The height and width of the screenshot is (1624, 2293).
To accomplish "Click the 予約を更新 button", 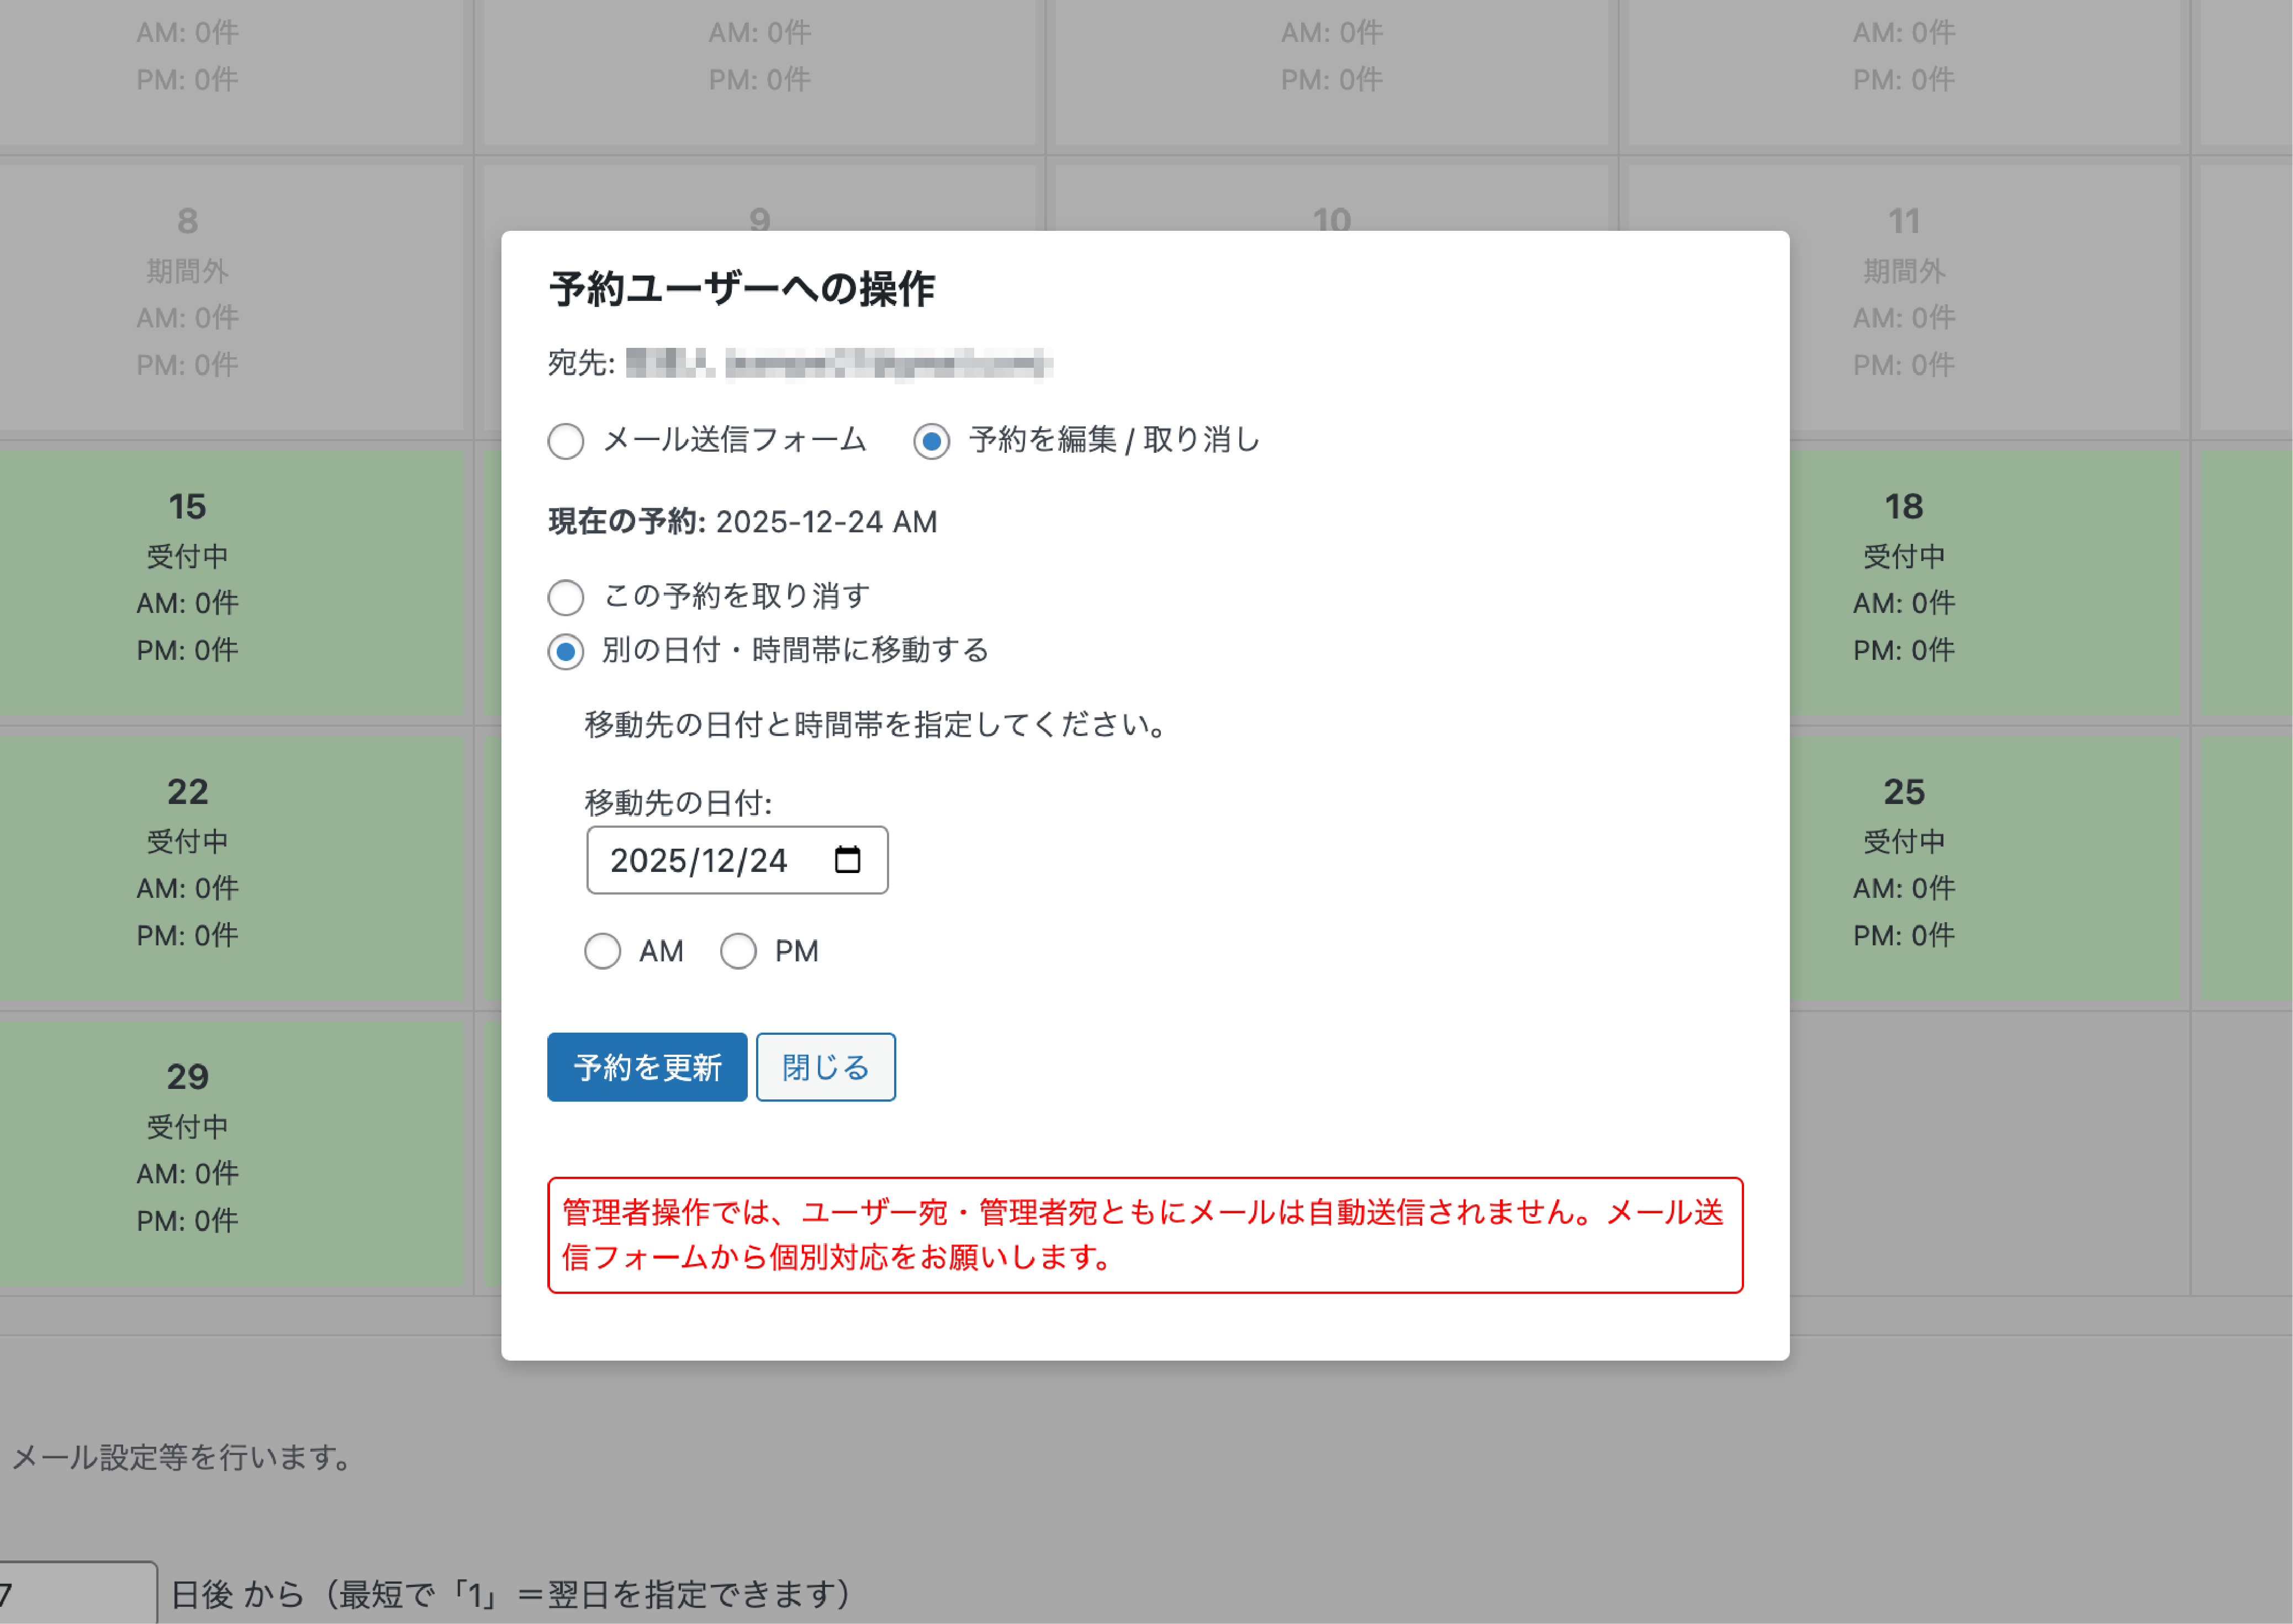I will click(647, 1067).
